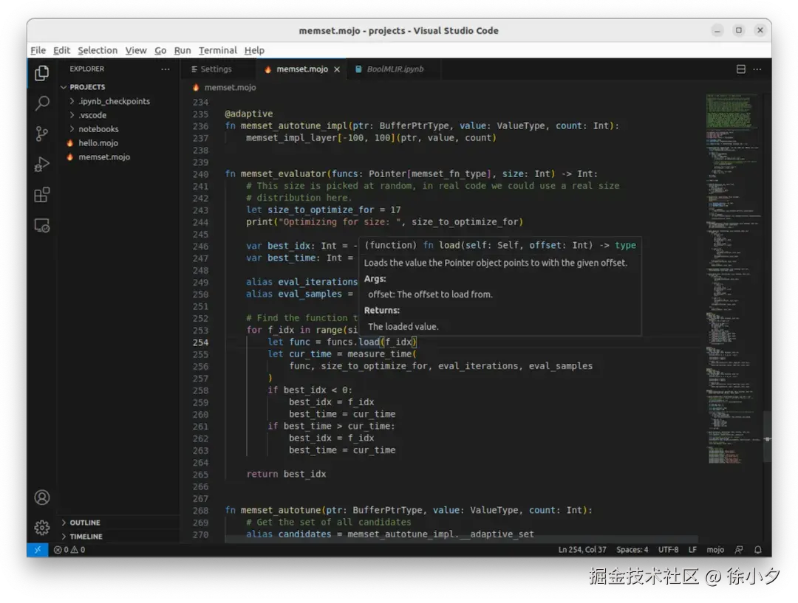Open the Run menu
Screen dimensions: 798x603
coord(183,50)
